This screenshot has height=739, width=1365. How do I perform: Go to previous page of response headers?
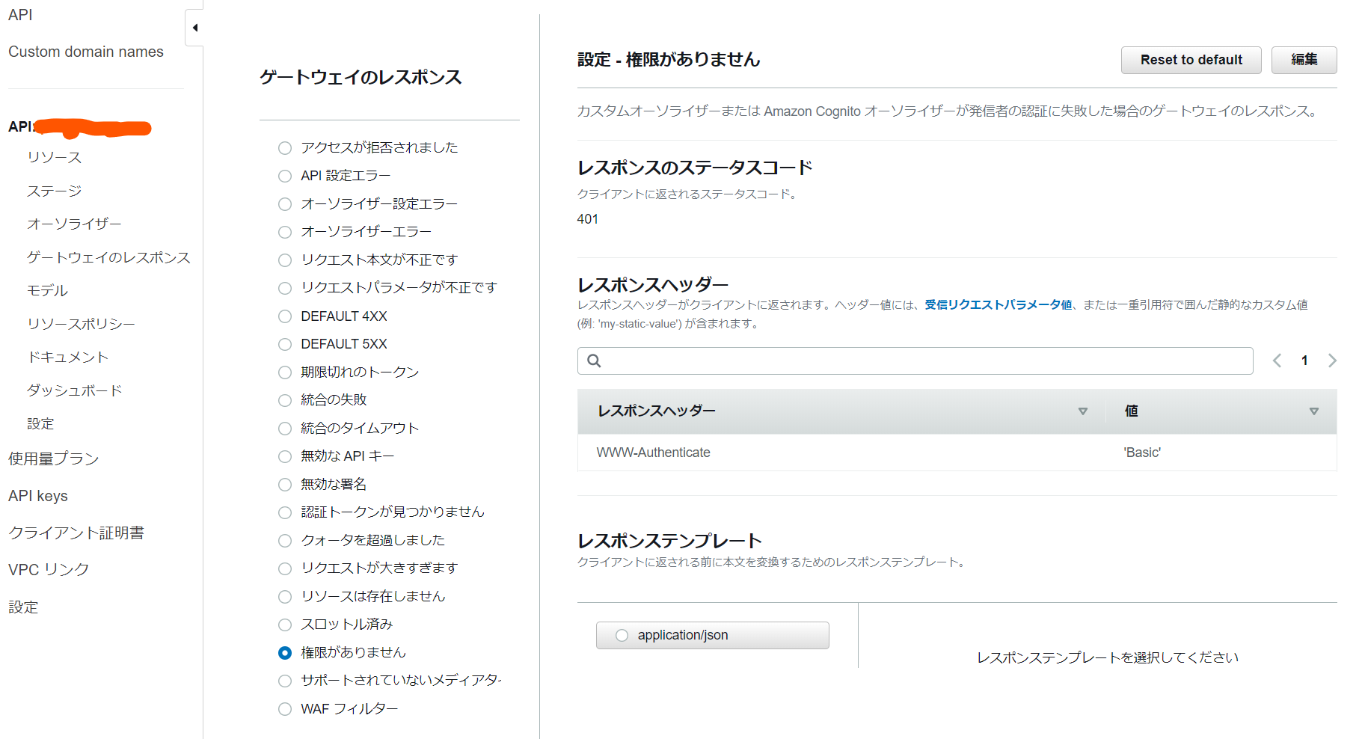coord(1277,361)
